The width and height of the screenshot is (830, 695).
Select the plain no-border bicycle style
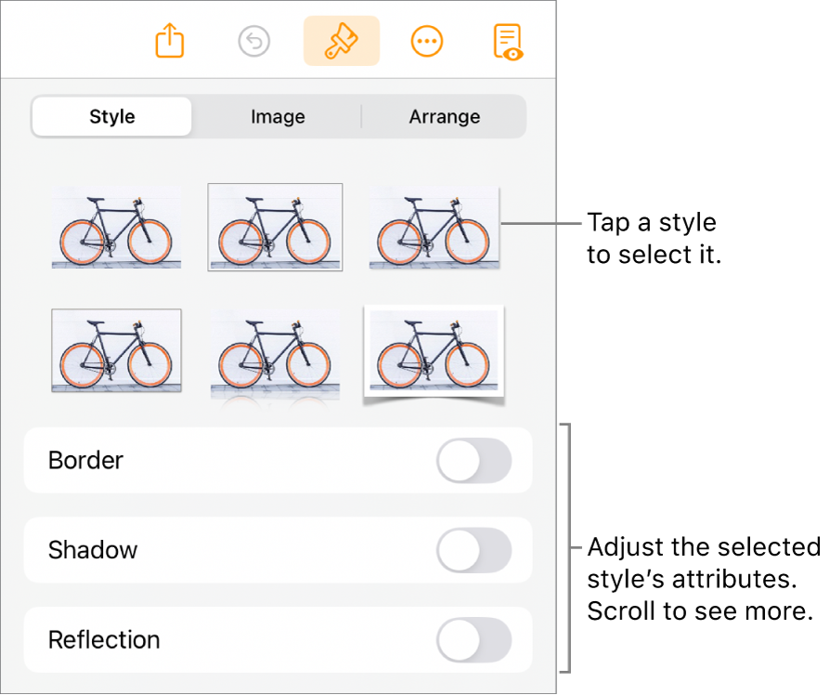[116, 228]
